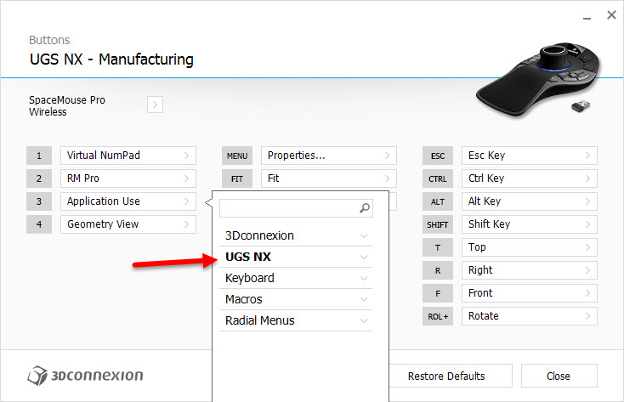Click the "UGS NX - Manufacturing" title
The width and height of the screenshot is (624, 402).
click(111, 59)
